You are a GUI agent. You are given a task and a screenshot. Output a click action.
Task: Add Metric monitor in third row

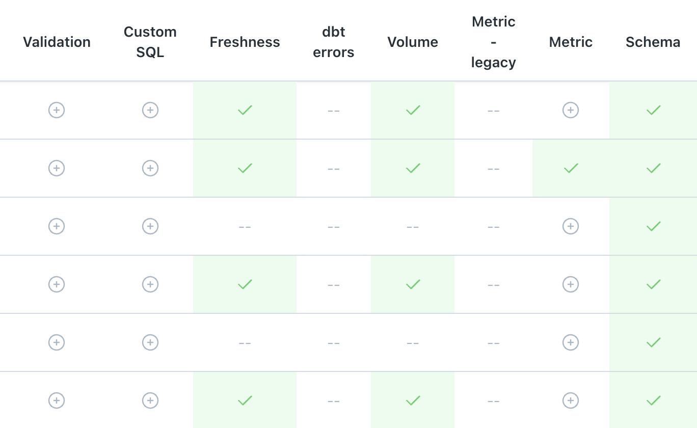pyautogui.click(x=571, y=226)
